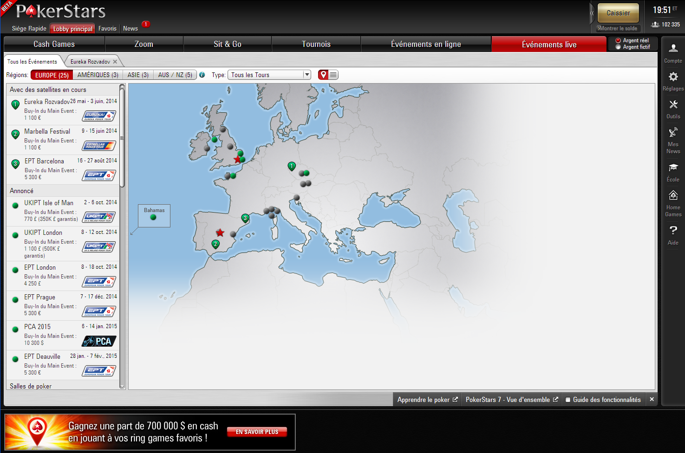Switch to the Eureka Rozvadov tab
Image resolution: width=685 pixels, height=453 pixels.
[90, 61]
